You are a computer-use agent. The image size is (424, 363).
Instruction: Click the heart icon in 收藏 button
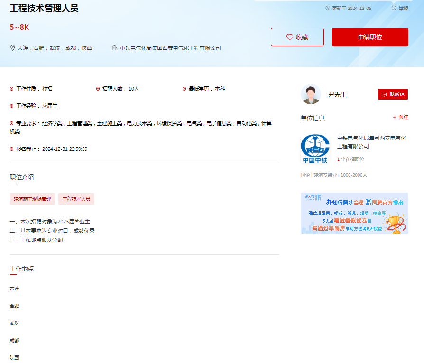point(289,37)
